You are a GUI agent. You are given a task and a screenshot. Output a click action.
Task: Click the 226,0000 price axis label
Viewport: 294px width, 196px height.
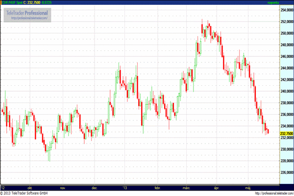tap(286, 172)
